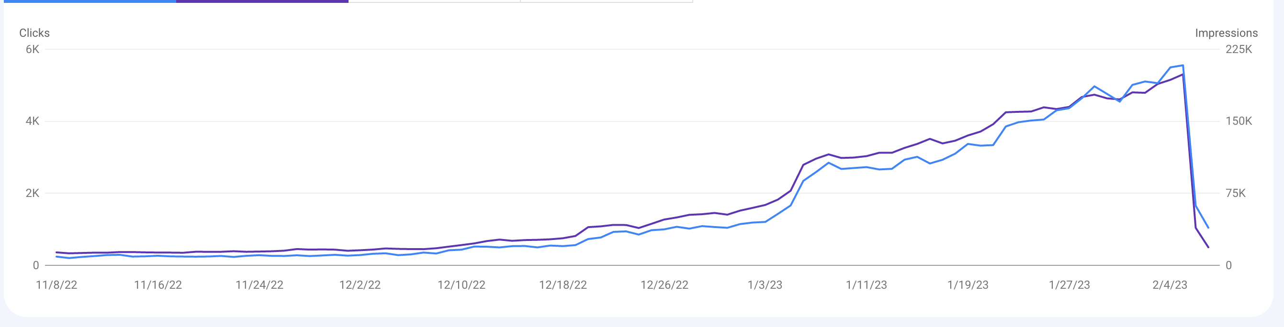Screen dimensions: 1284x327
Task: Select the 1/3/23 date label
Action: pyautogui.click(x=765, y=285)
